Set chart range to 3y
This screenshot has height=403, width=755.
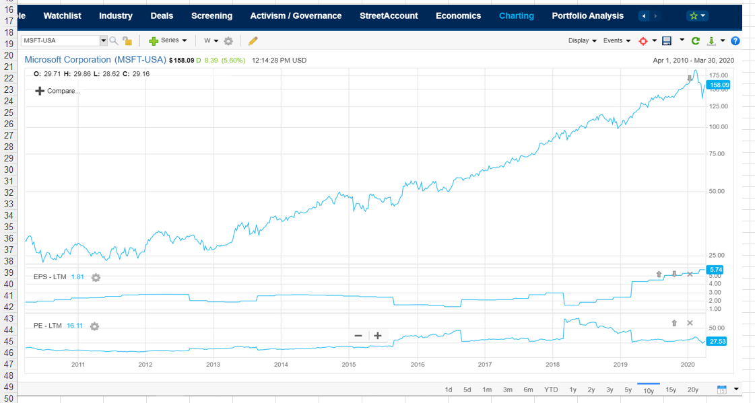(610, 390)
